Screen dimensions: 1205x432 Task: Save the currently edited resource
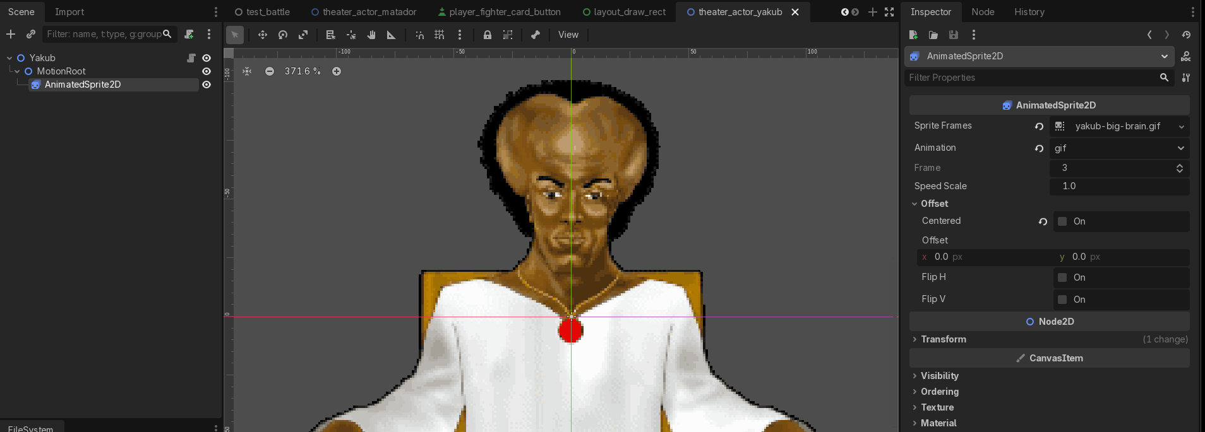pyautogui.click(x=954, y=35)
